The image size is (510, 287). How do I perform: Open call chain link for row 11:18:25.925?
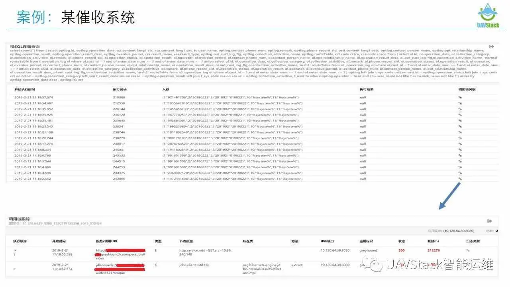pyautogui.click(x=460, y=115)
